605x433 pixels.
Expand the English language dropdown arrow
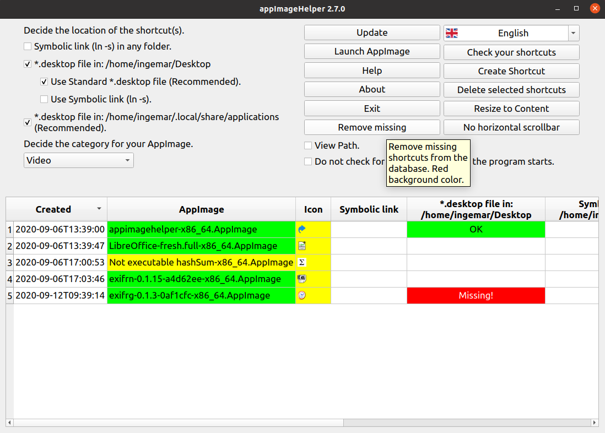click(574, 33)
